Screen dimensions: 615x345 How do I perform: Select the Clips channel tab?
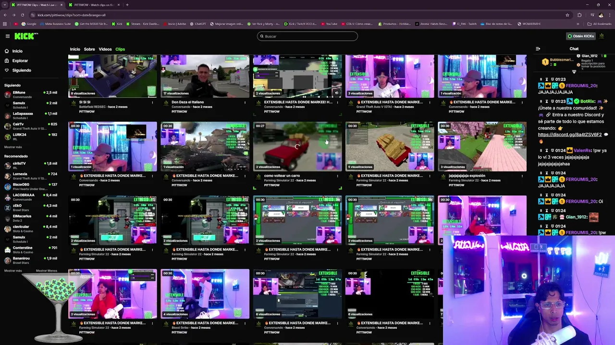coord(120,49)
